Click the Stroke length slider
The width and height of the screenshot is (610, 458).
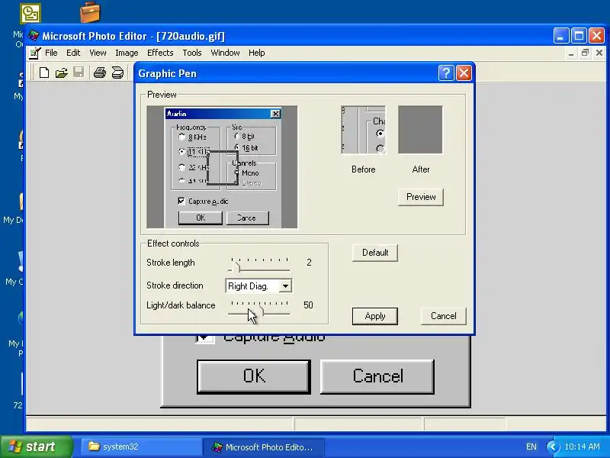click(259, 265)
